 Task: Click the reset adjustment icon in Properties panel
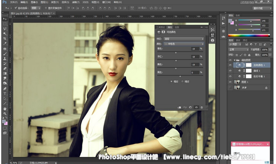coord(190,107)
